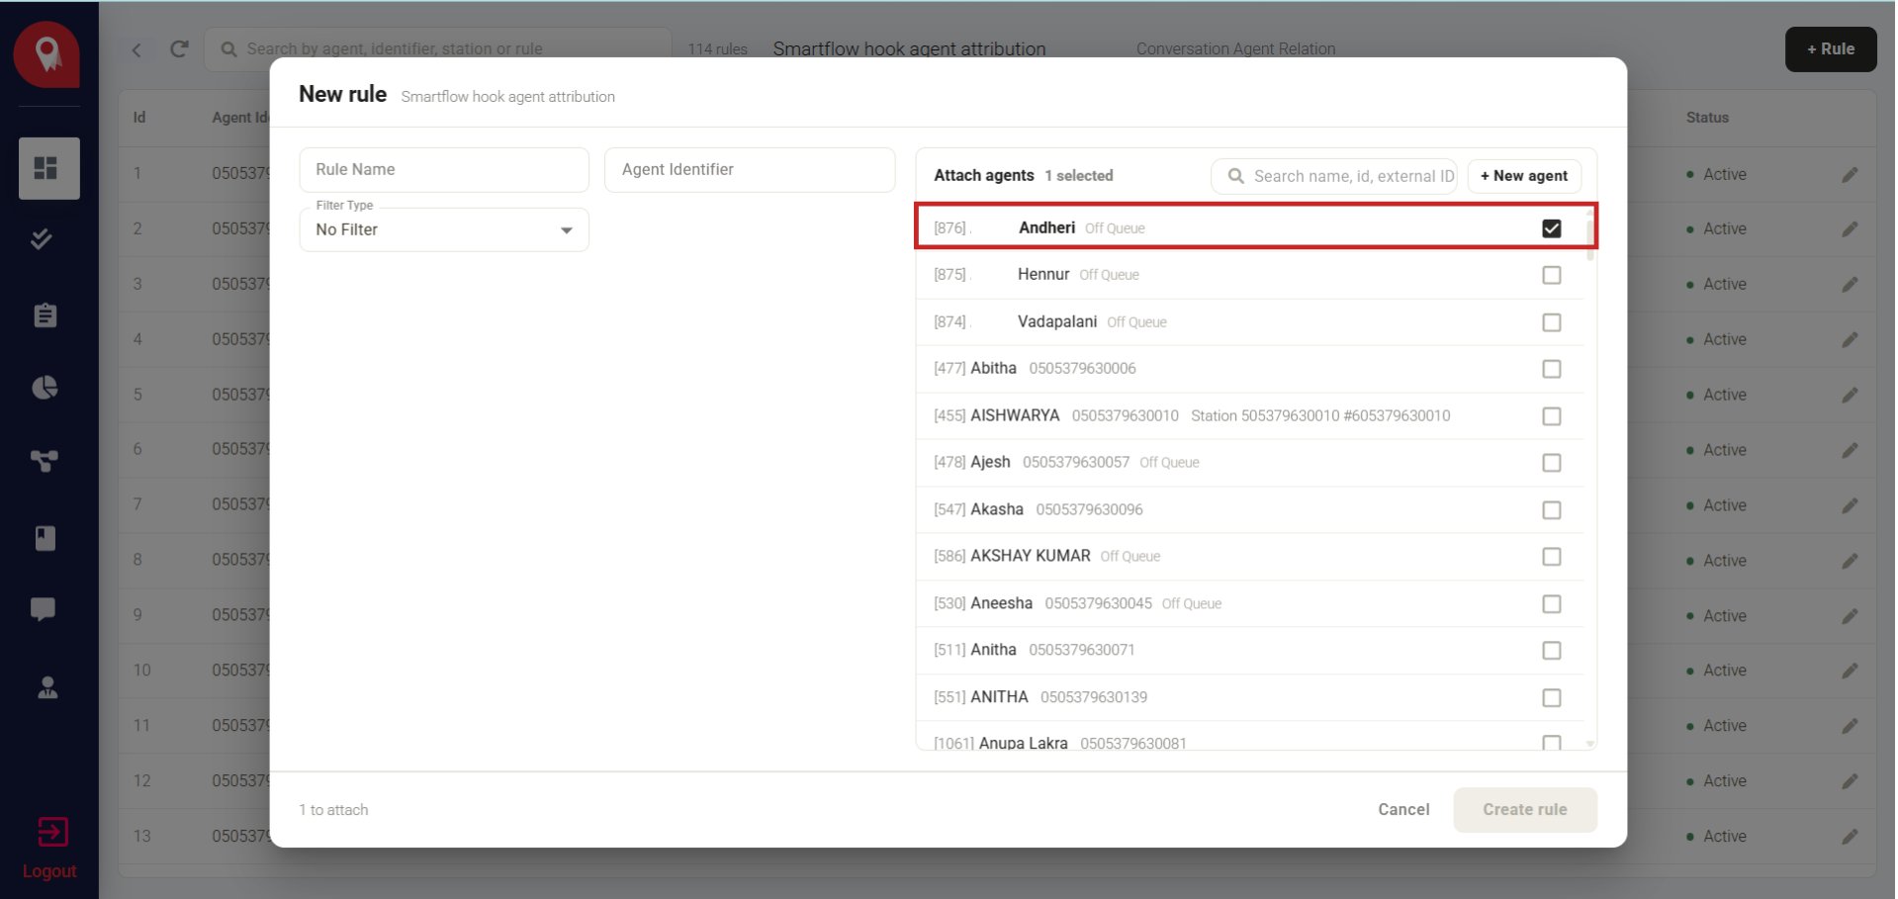Check the Vadapalani agent checkbox

(1551, 322)
